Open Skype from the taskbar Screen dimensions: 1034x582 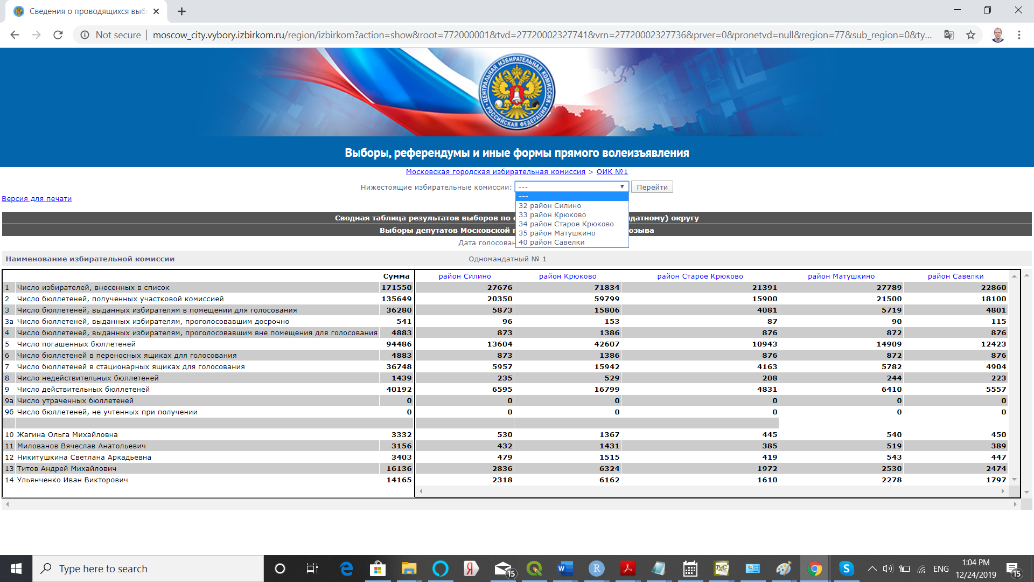pyautogui.click(x=846, y=569)
